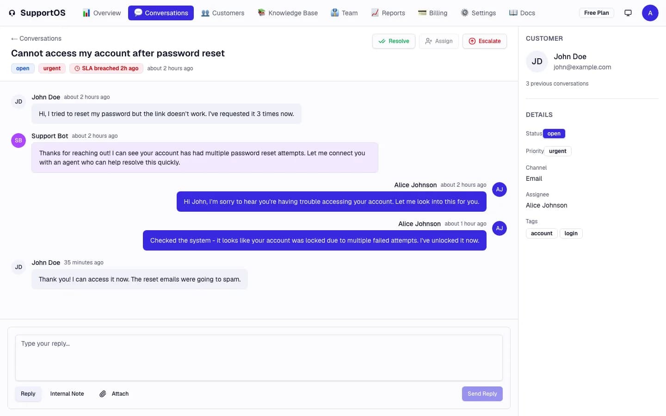Image resolution: width=666 pixels, height=416 pixels.
Task: Click the Conversations speech bubble icon
Action: 138,12
